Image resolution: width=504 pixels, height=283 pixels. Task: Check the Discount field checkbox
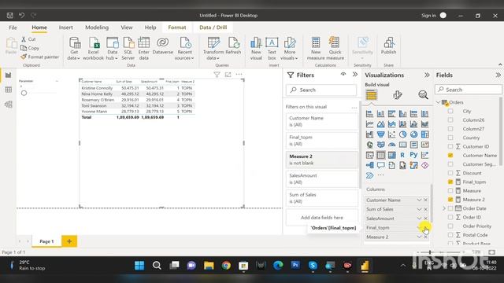tap(450, 173)
